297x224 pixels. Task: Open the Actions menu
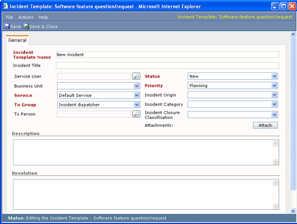click(x=26, y=17)
